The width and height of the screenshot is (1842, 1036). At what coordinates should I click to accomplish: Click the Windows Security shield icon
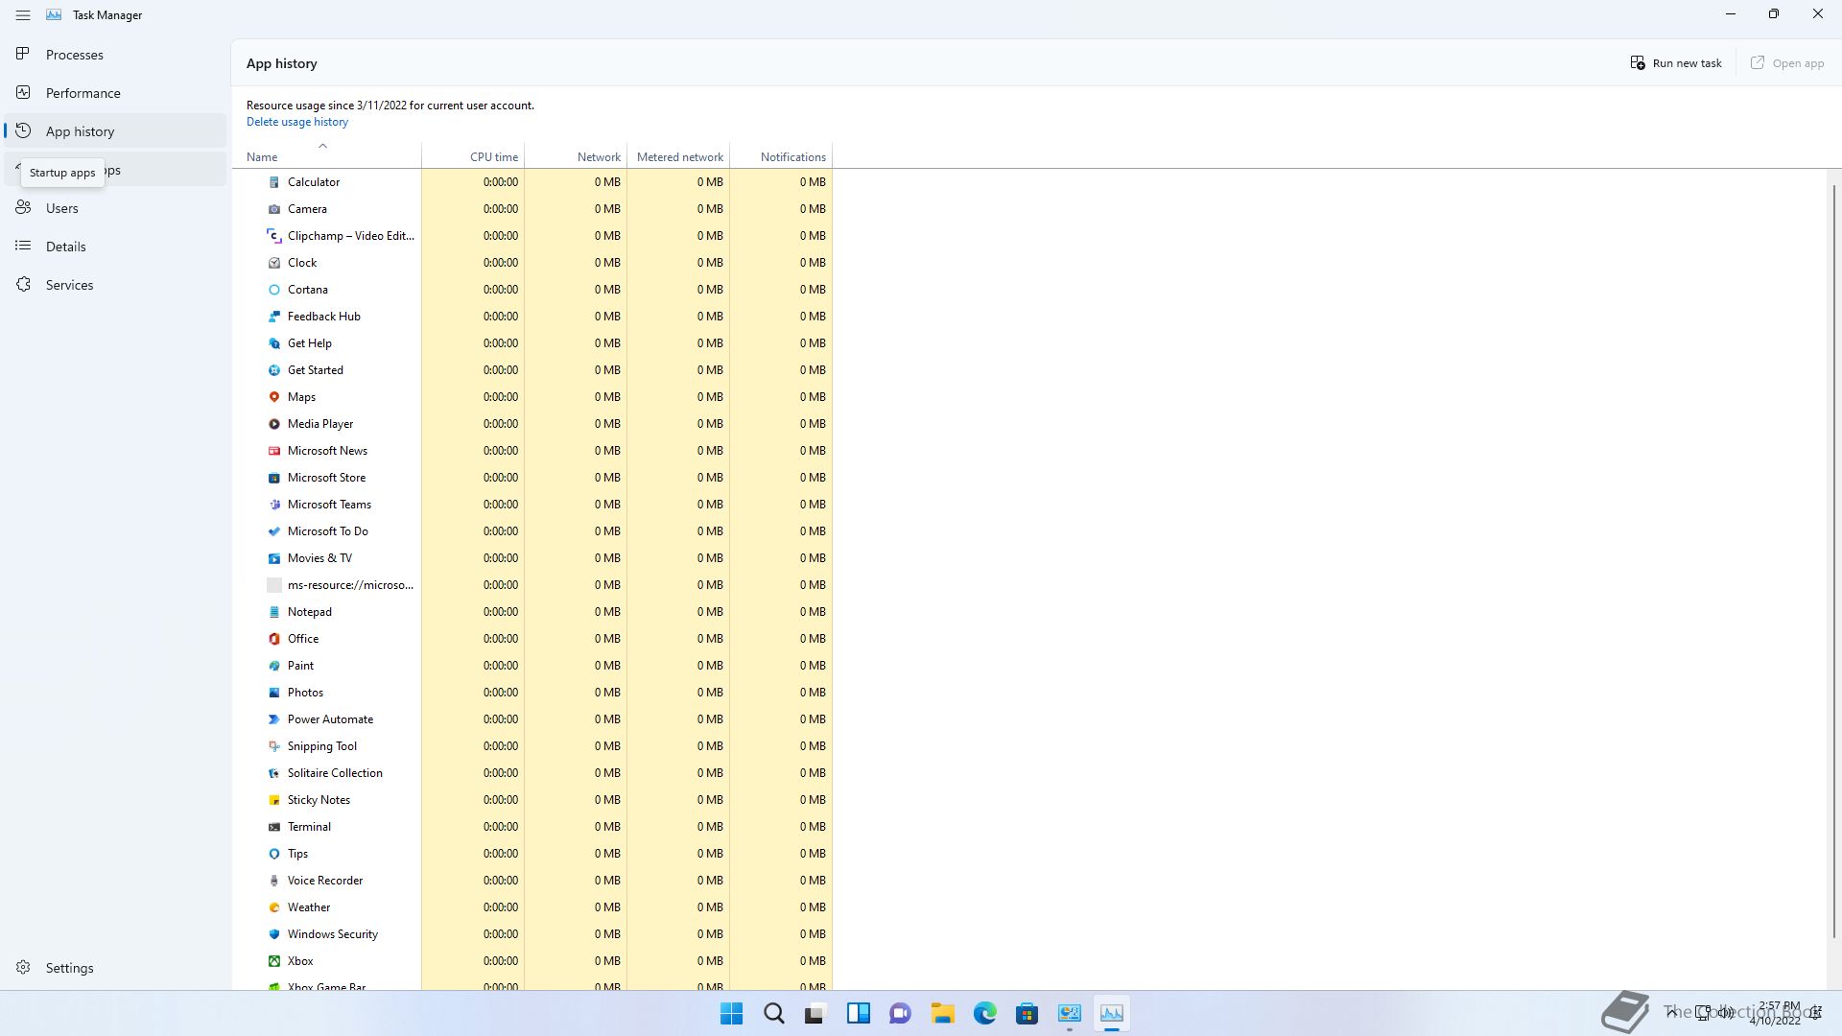(x=274, y=934)
